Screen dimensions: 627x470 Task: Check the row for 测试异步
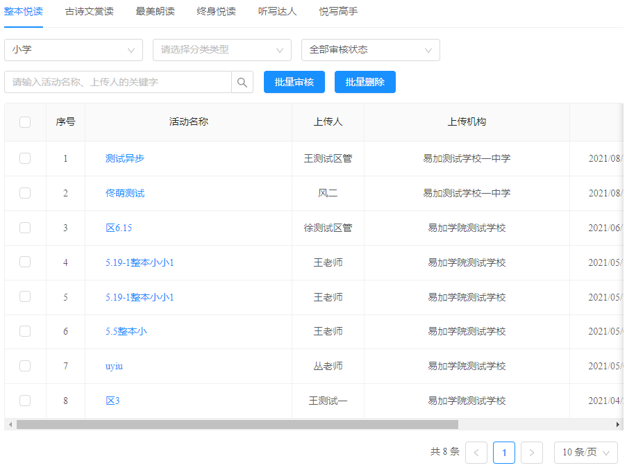[x=25, y=158]
